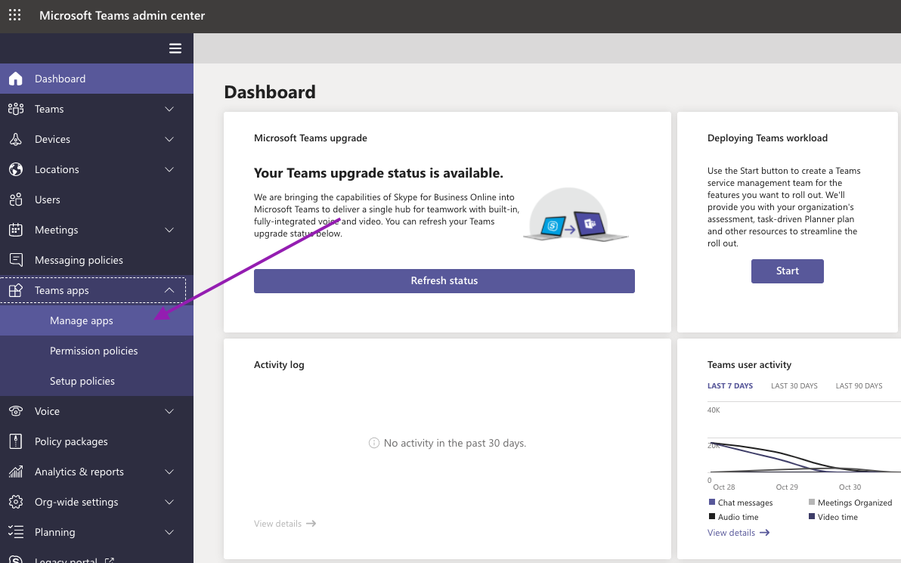Switch to the LAST 90 DAYS tab
Image resolution: width=901 pixels, height=563 pixels.
click(x=859, y=385)
